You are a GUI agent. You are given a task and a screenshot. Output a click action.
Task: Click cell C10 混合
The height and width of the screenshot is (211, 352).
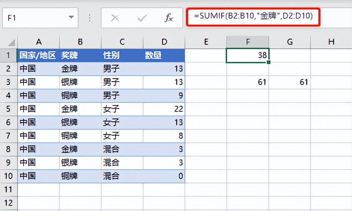pos(122,176)
